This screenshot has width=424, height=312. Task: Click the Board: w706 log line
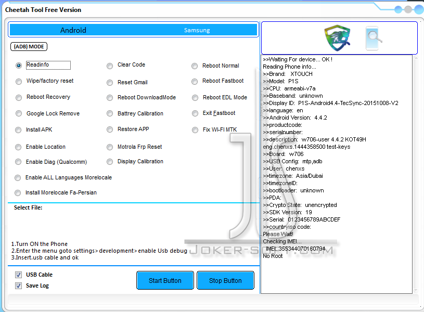pos(283,154)
